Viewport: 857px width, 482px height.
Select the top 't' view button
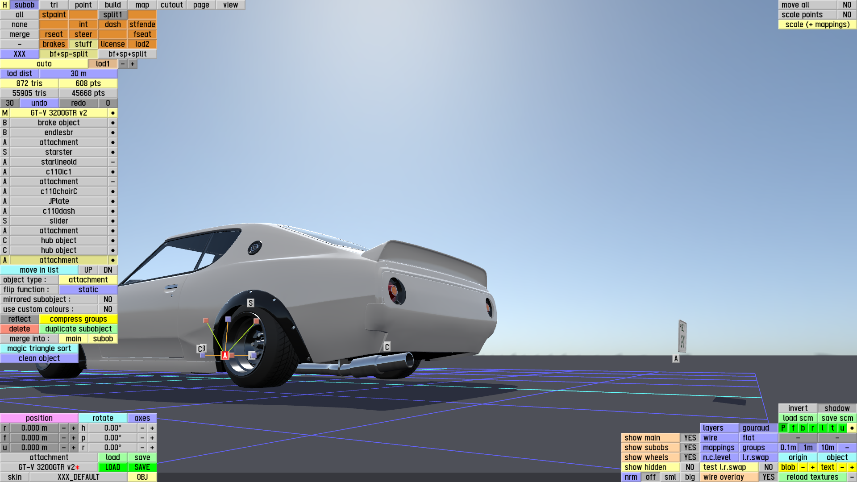pos(832,428)
